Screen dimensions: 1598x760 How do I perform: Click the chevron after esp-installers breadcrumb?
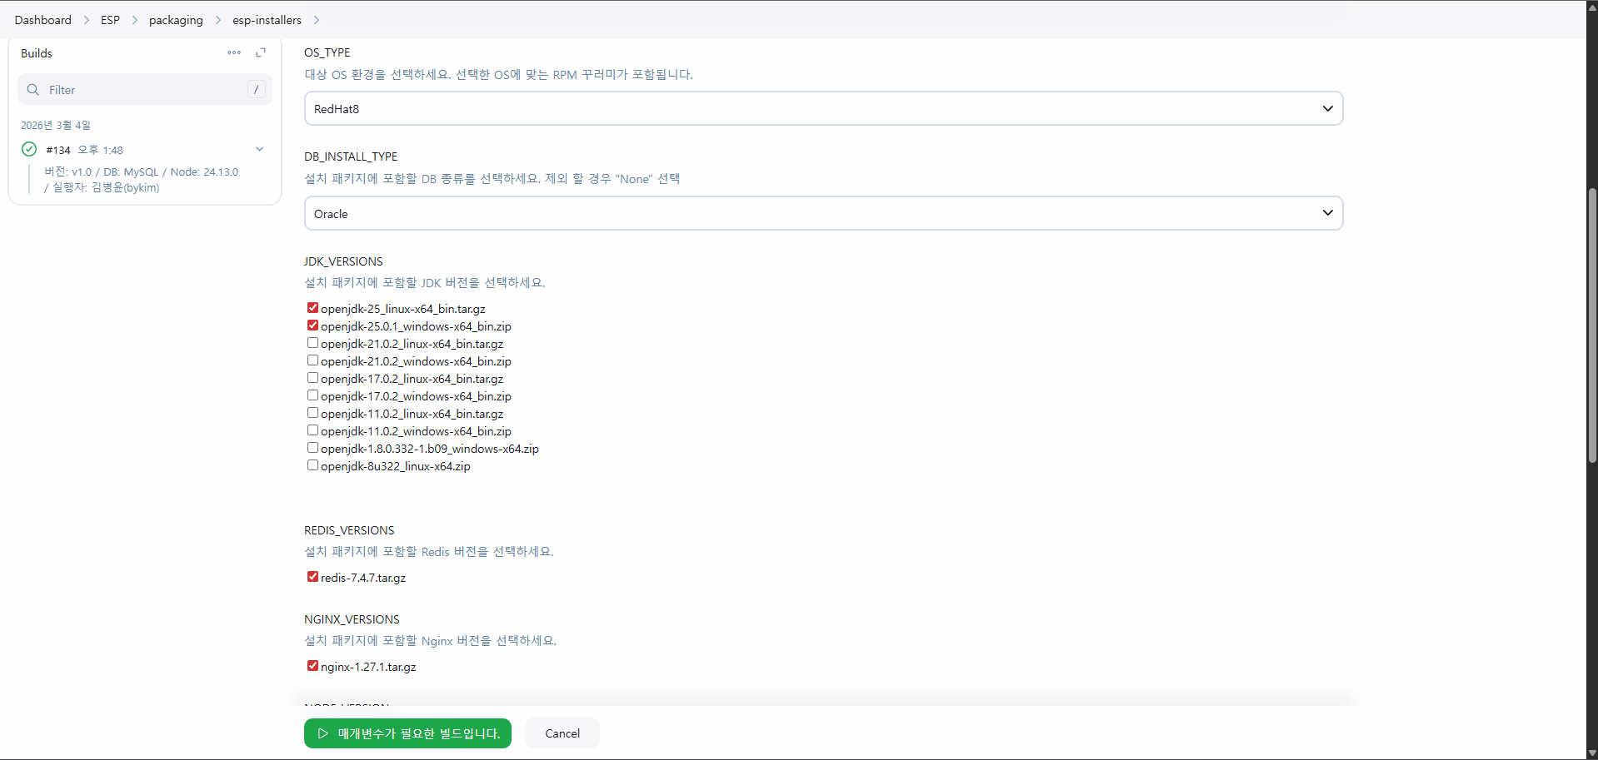[317, 20]
